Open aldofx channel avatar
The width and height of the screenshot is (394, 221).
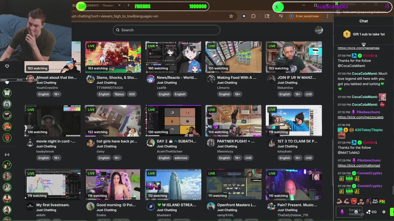[30, 207]
